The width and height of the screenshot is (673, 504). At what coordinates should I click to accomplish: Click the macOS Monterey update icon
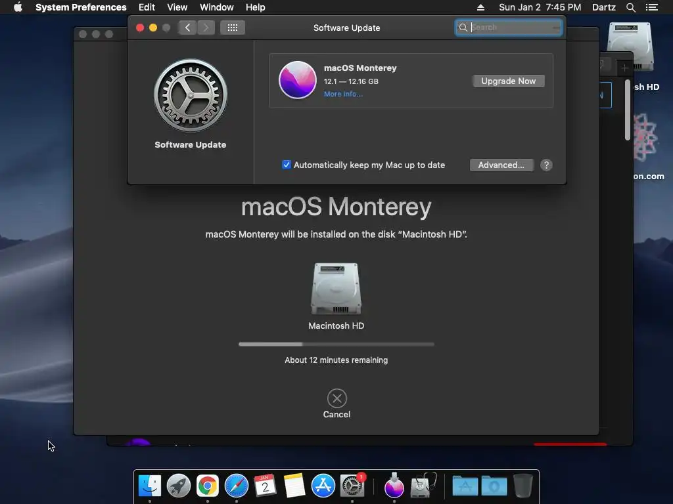tap(298, 79)
